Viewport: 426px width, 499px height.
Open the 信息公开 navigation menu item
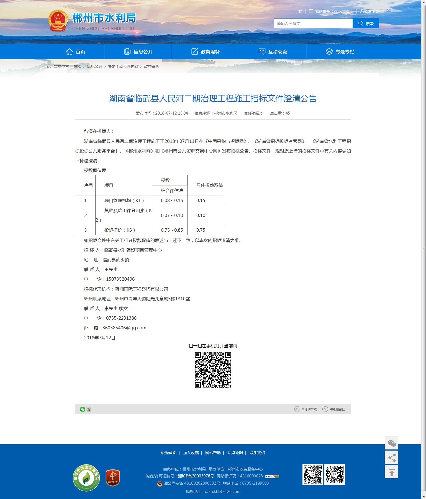pyautogui.click(x=138, y=52)
